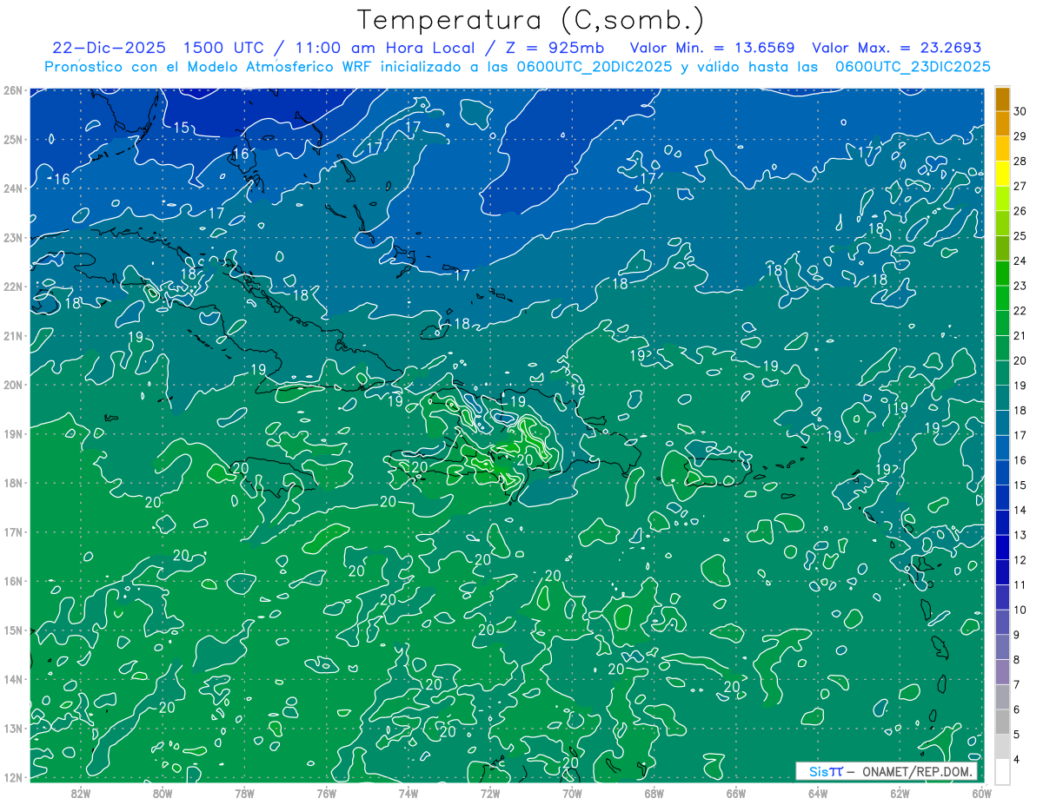Click the color legend label '4'

[1018, 759]
